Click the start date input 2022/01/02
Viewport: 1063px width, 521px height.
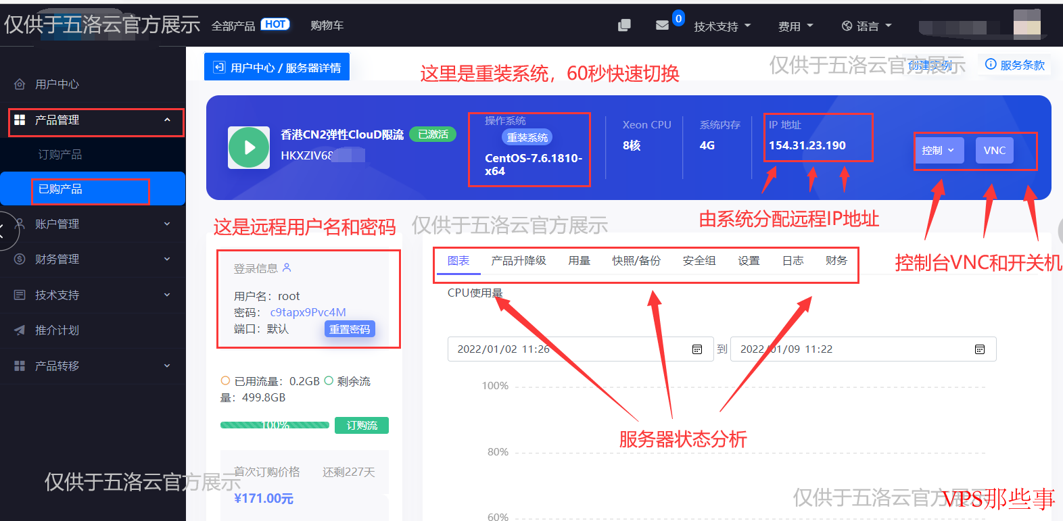click(x=580, y=349)
